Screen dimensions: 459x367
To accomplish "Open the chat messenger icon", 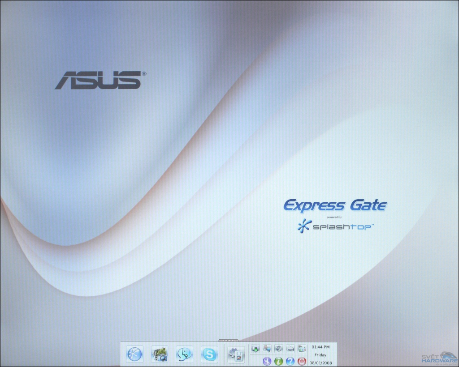I will tap(184, 354).
